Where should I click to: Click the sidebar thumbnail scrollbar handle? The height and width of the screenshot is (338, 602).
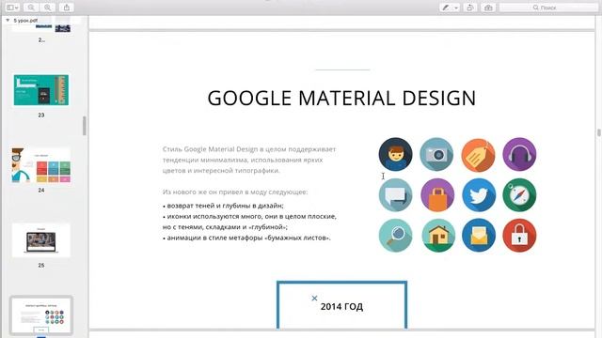pyautogui.click(x=85, y=126)
